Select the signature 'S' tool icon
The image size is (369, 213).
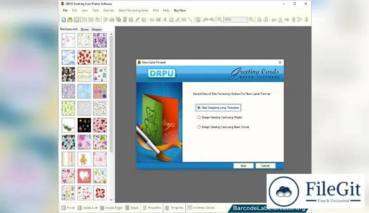pos(177,20)
